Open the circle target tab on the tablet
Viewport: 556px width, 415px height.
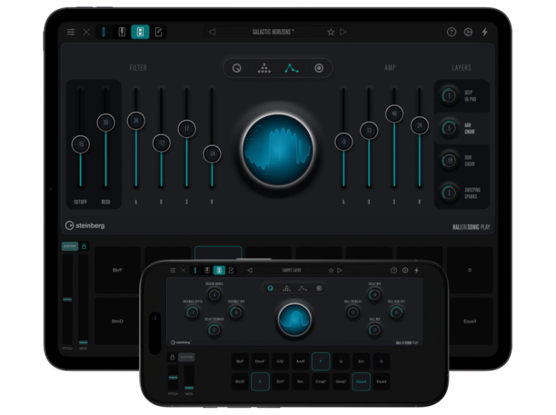pyautogui.click(x=319, y=68)
